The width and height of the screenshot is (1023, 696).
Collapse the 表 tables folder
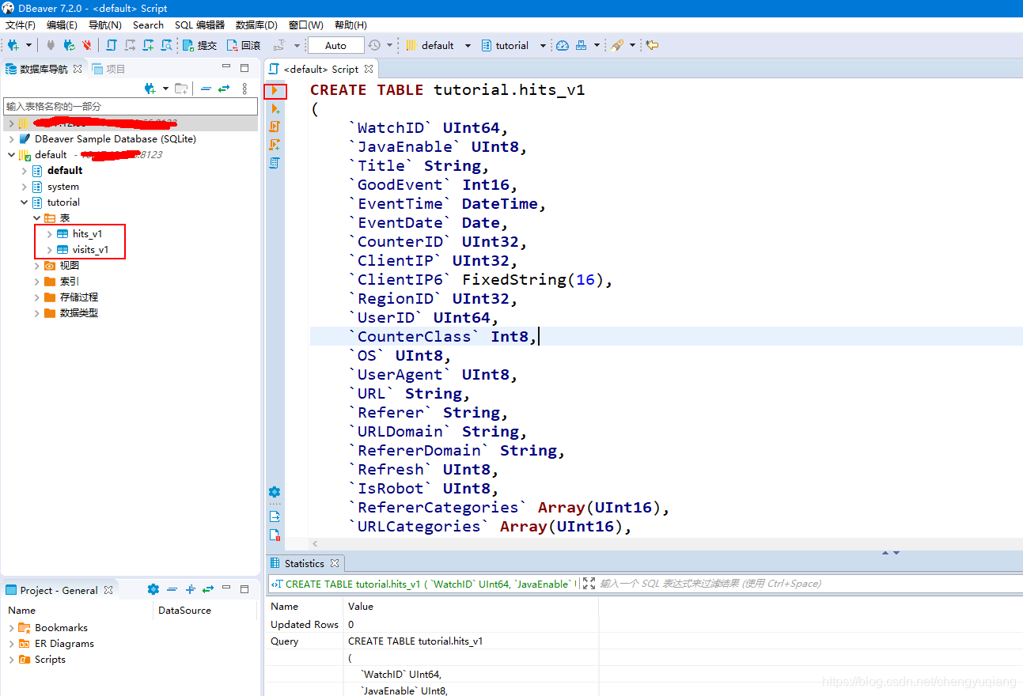(x=37, y=217)
